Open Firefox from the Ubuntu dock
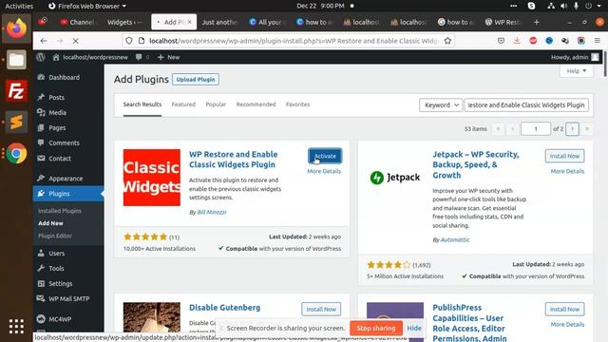608x342 pixels. pos(16,28)
